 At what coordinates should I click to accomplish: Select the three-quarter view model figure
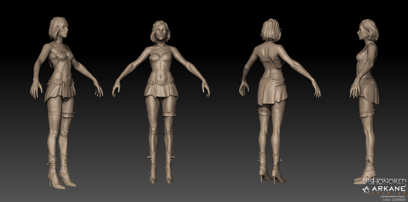pos(67,103)
